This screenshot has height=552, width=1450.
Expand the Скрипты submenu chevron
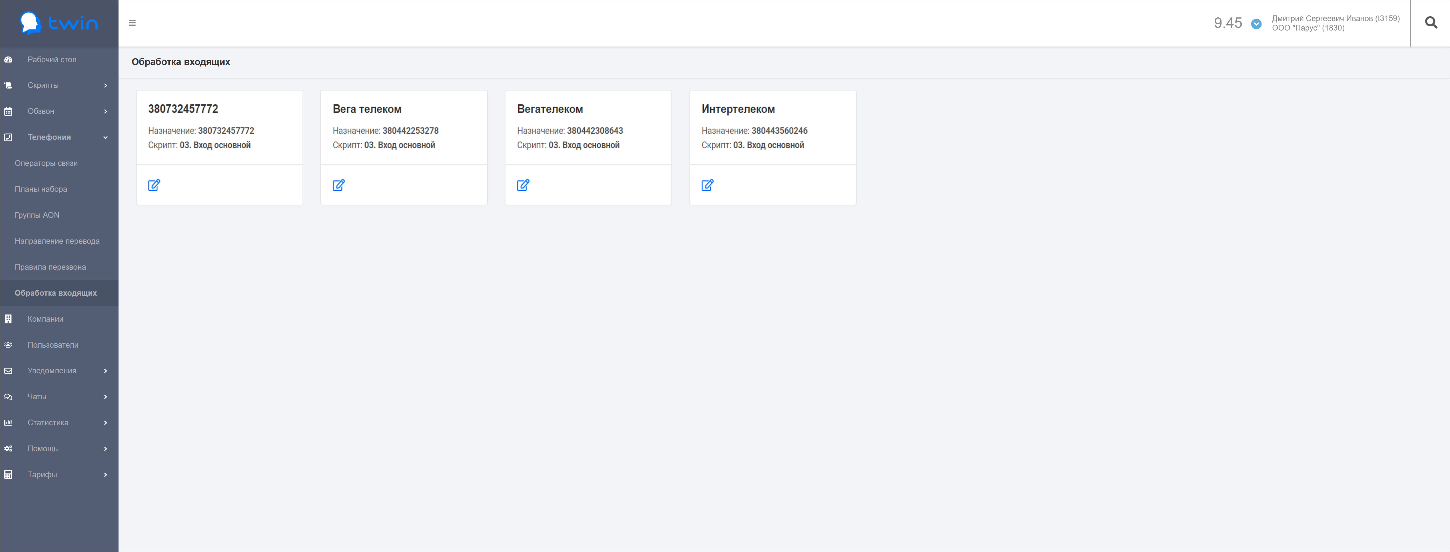pyautogui.click(x=105, y=86)
